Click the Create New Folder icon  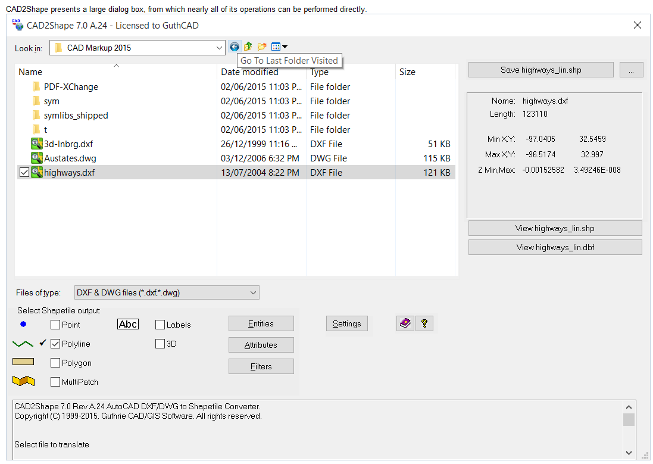coord(262,47)
